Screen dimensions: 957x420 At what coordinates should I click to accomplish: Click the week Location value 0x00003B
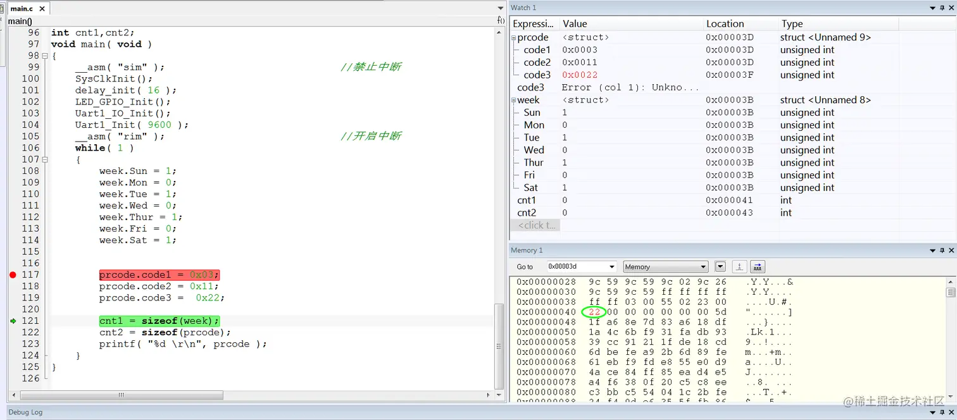click(730, 101)
